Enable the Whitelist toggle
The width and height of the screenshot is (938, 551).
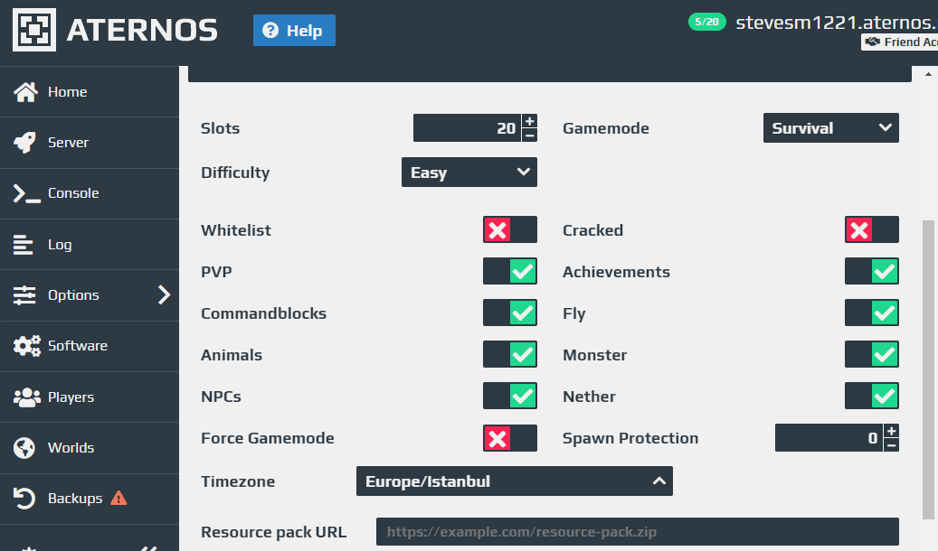[x=509, y=230]
